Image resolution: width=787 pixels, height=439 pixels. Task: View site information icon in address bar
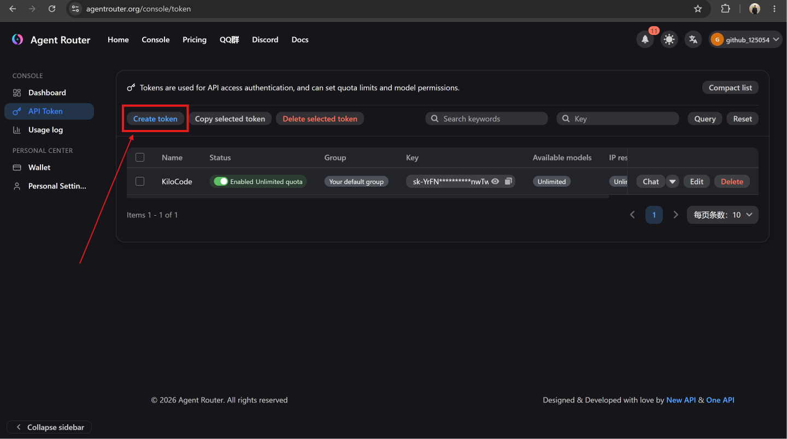tap(76, 9)
